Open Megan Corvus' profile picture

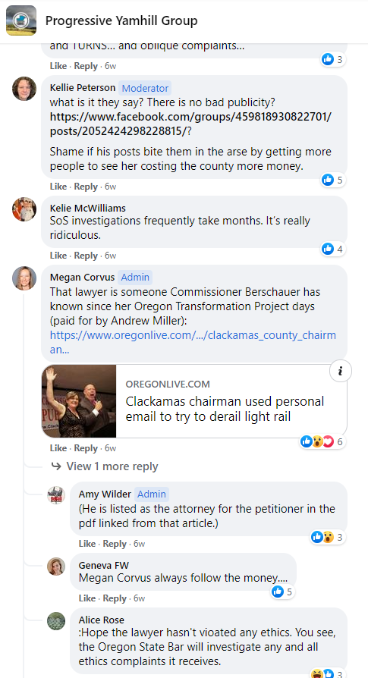pyautogui.click(x=24, y=278)
